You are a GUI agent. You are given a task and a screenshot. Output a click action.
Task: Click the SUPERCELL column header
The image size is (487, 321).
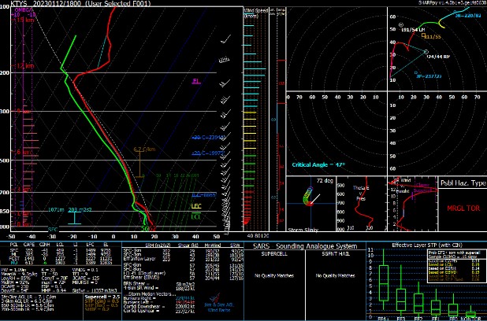pos(274,253)
